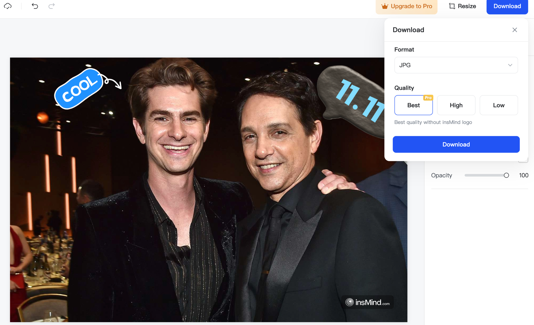Click the Download panel close icon
Screen dimensions: 534x325
click(514, 30)
